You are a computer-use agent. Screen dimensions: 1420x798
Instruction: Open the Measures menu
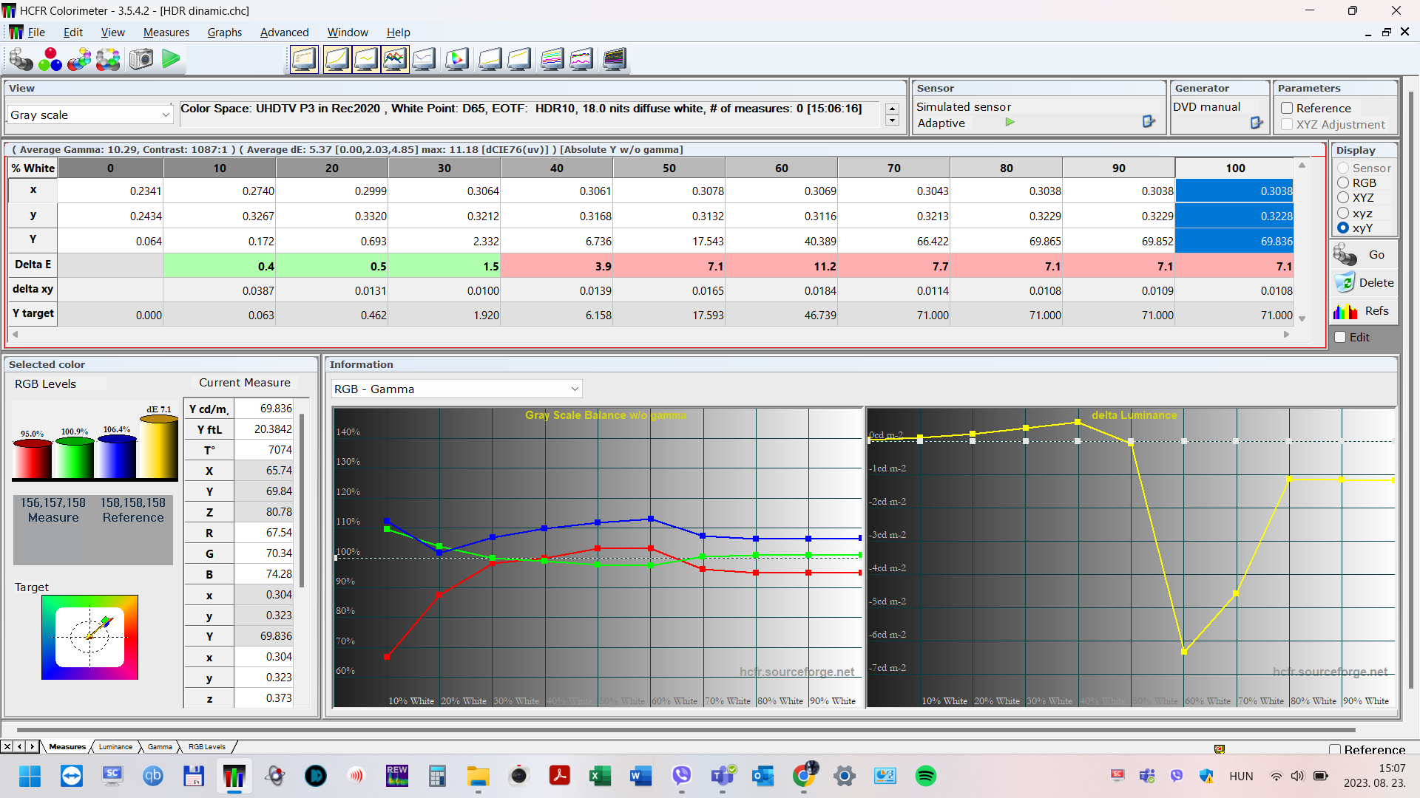tap(166, 33)
